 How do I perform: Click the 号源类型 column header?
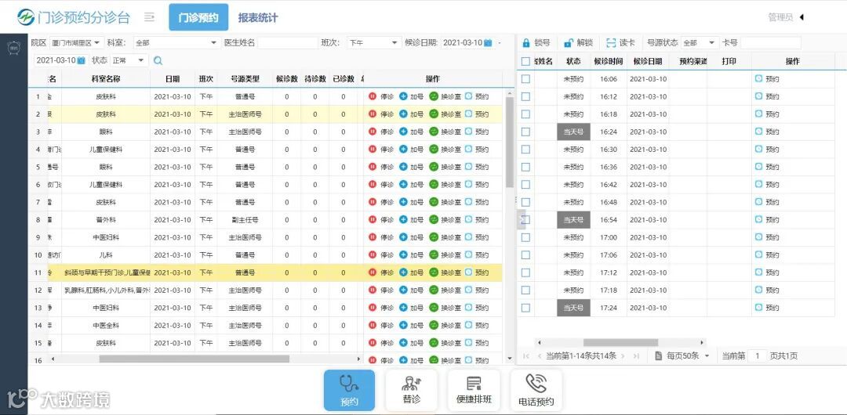(245, 79)
